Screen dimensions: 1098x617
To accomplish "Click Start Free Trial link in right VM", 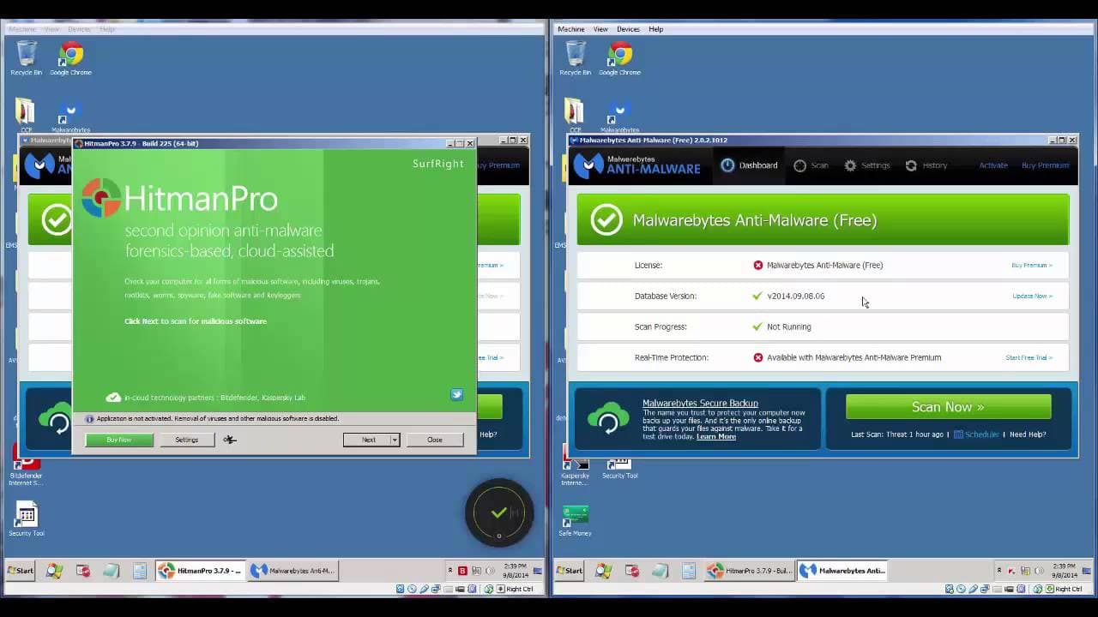I will click(x=1029, y=357).
